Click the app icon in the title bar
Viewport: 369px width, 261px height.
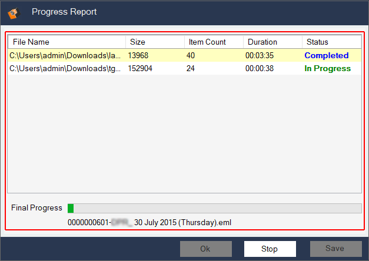point(14,12)
